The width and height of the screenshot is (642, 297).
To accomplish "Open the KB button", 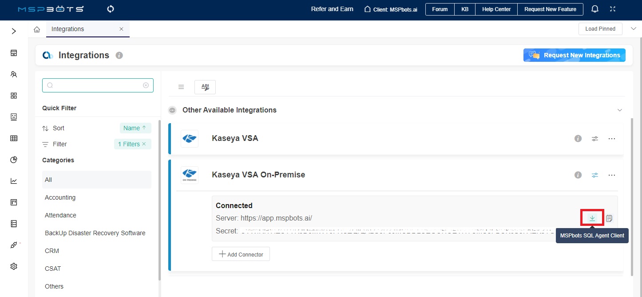I will click(465, 9).
